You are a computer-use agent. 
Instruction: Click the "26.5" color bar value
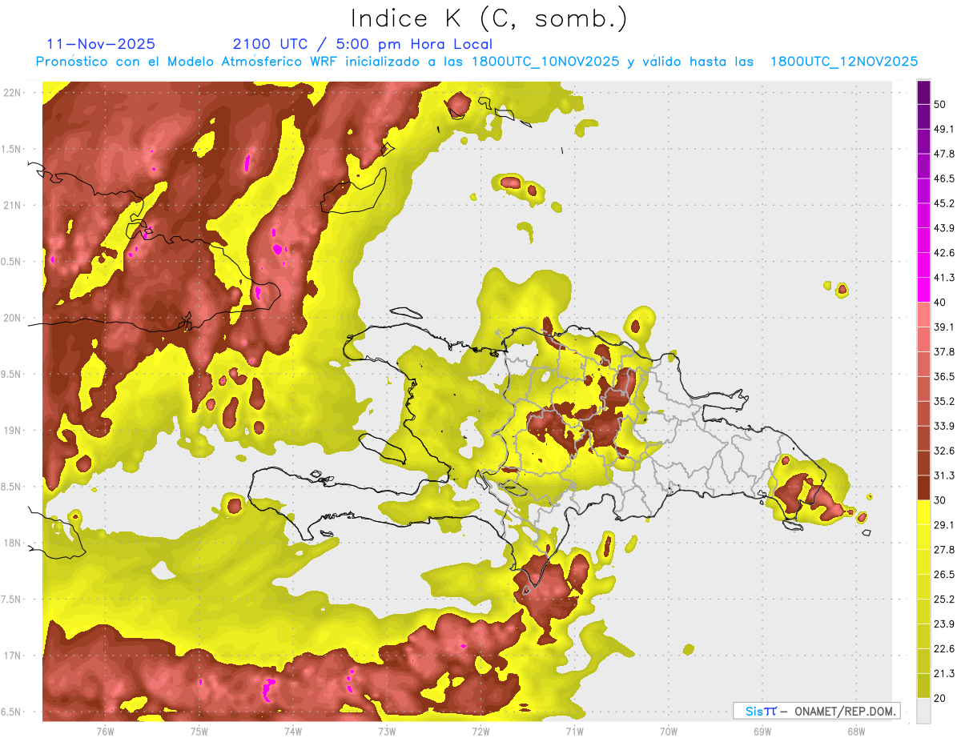coord(944,575)
